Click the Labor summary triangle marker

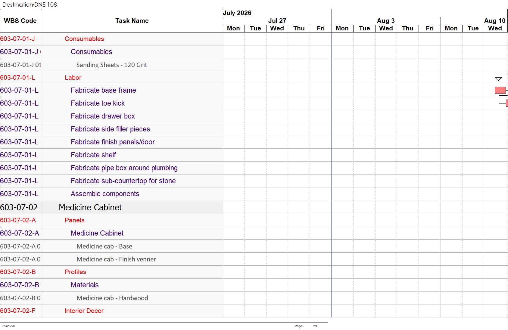pyautogui.click(x=498, y=79)
